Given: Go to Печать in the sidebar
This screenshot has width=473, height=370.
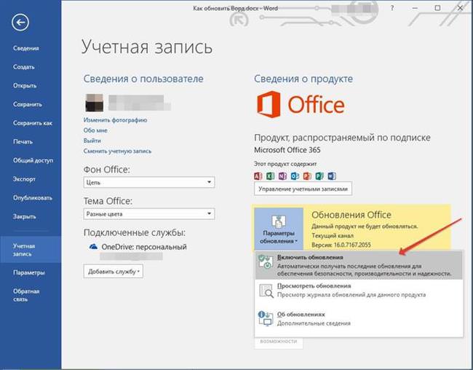Looking at the screenshot, I should coord(23,141).
